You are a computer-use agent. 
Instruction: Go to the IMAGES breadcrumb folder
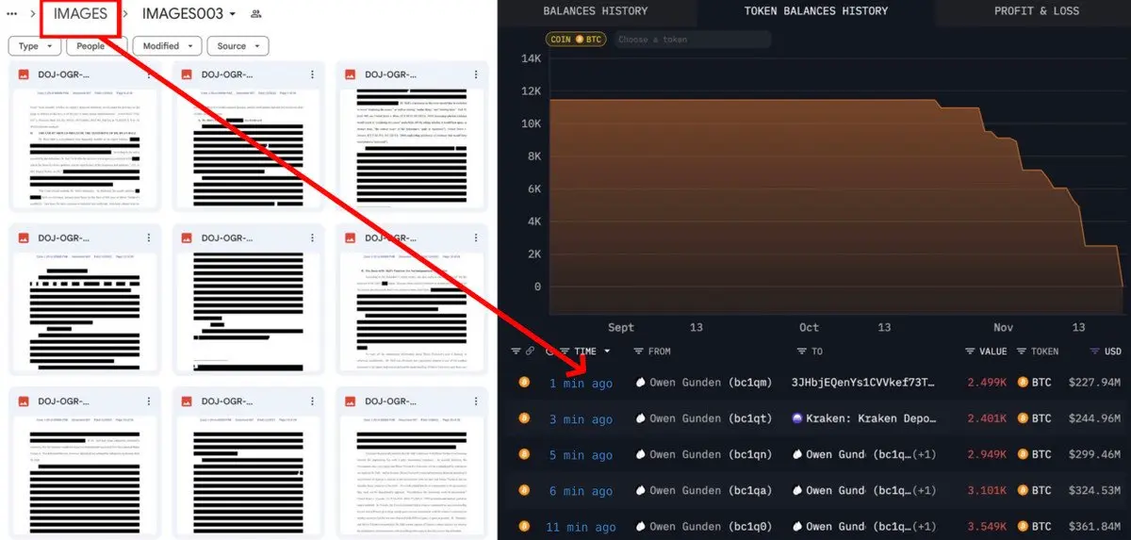pos(80,14)
